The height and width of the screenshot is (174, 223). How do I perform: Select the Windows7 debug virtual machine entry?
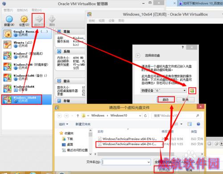[27, 55]
